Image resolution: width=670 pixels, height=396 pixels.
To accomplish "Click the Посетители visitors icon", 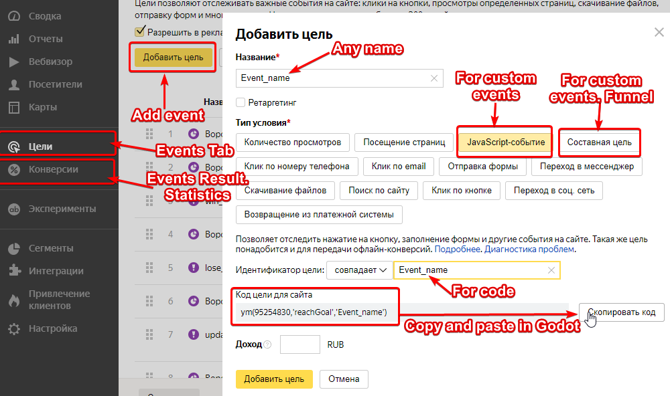I will click(13, 84).
